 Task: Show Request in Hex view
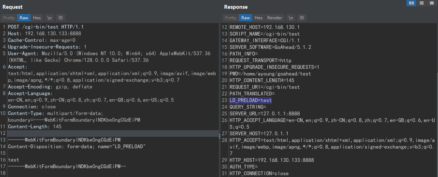tap(37, 17)
